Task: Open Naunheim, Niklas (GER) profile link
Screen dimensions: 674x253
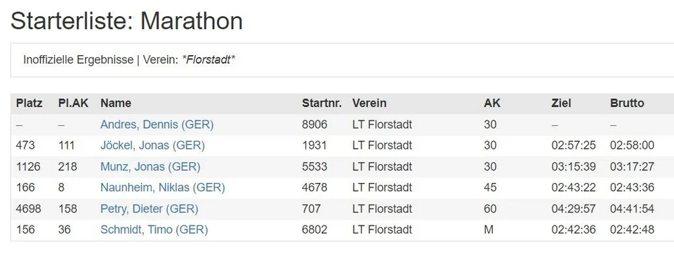Action: pos(162,188)
